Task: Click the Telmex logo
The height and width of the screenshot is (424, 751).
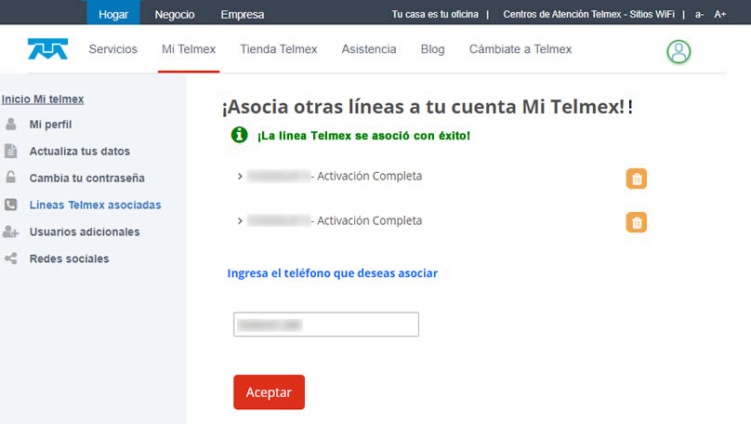Action: point(48,49)
